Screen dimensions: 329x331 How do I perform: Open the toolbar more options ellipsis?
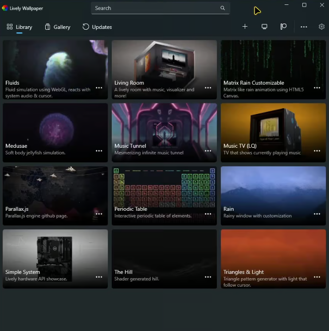[304, 27]
